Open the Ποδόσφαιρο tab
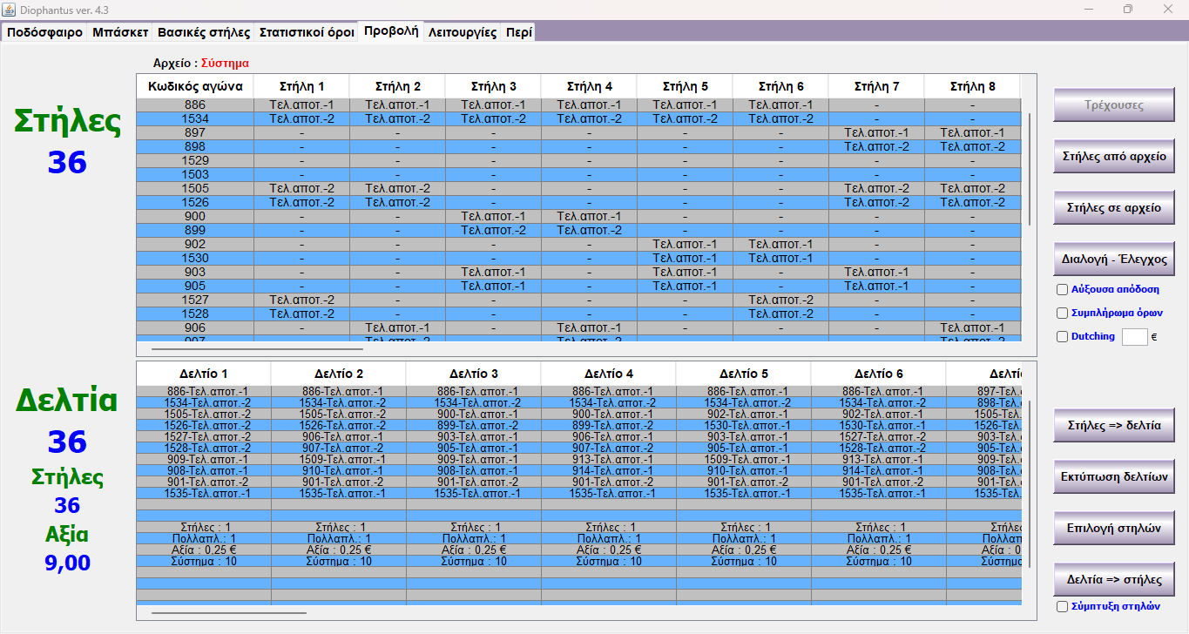1189x634 pixels. click(45, 32)
